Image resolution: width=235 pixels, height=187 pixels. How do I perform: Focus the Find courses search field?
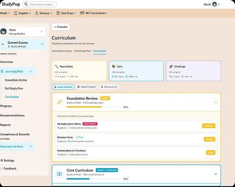click(39, 4)
